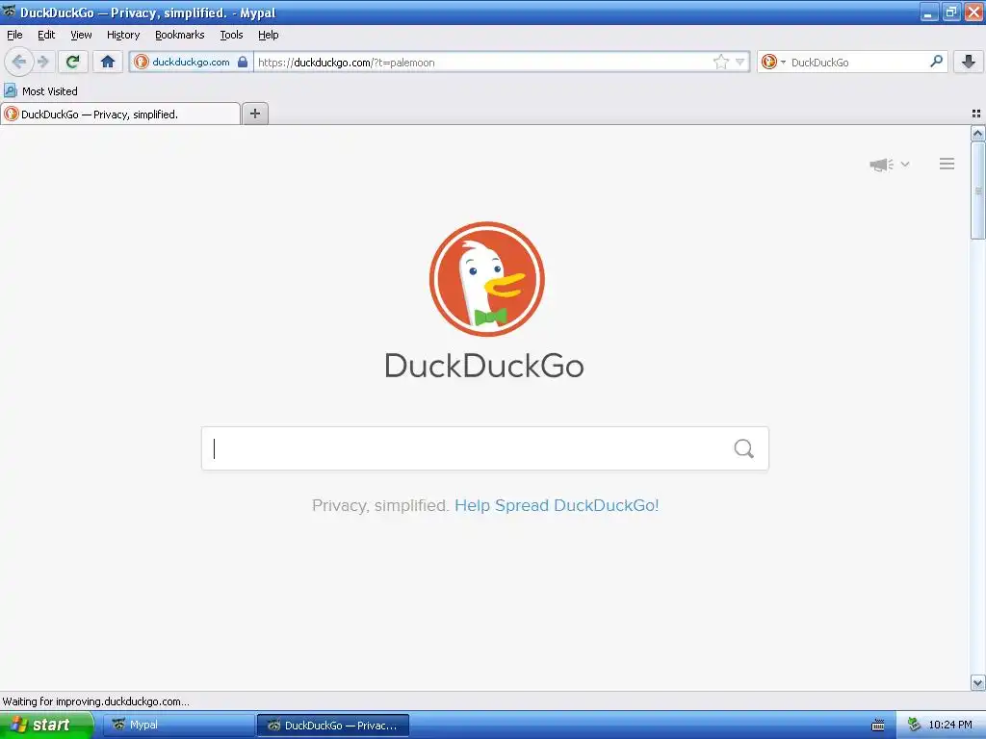This screenshot has height=739, width=986.
Task: Open the search engine selector dropdown
Action: (x=773, y=62)
